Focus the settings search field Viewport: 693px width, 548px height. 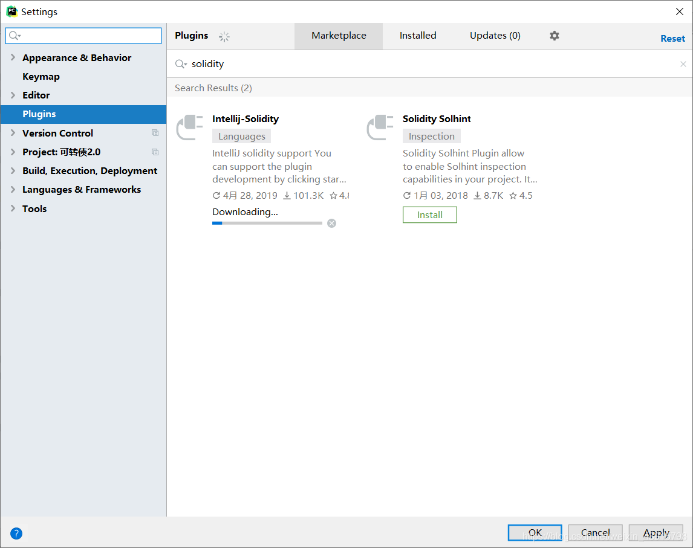[x=83, y=36]
